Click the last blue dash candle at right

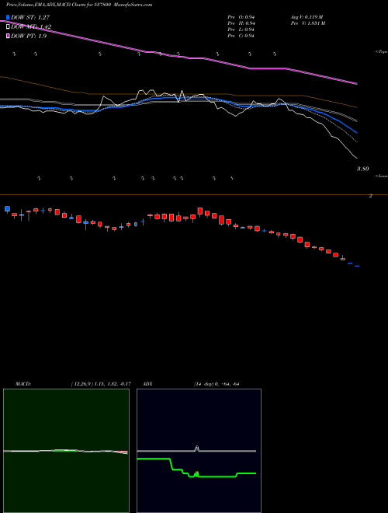pyautogui.click(x=357, y=266)
